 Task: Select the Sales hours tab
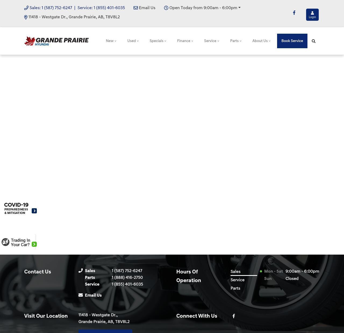(x=235, y=272)
